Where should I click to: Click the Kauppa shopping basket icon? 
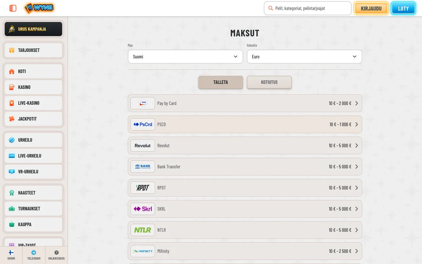click(12, 225)
